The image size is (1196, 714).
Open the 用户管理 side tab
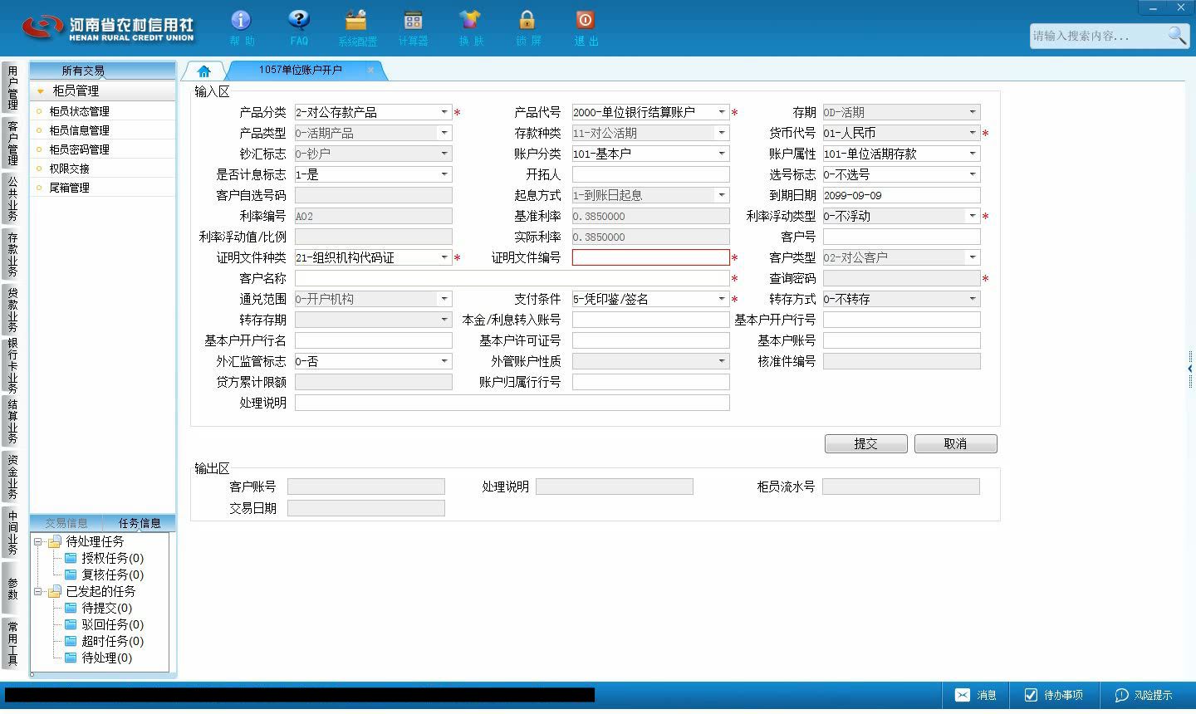[x=12, y=88]
